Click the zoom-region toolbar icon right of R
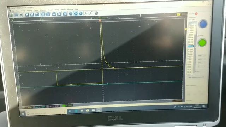The height and width of the screenshot is (127, 226). tap(65, 13)
